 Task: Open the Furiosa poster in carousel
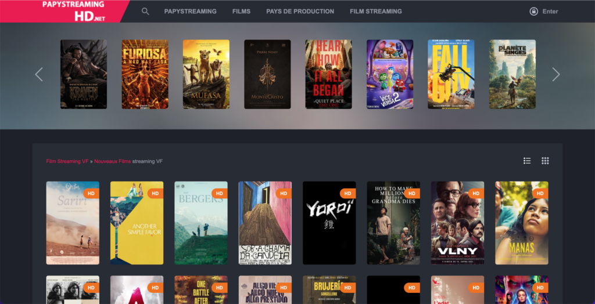click(x=145, y=74)
